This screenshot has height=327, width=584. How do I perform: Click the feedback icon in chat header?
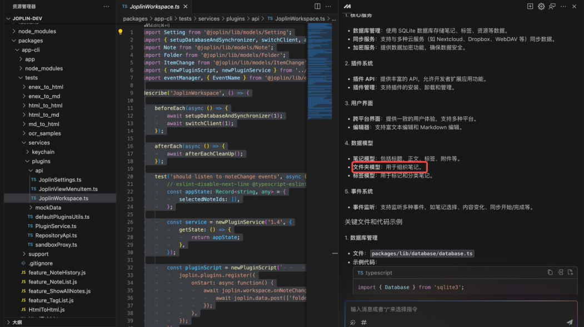click(x=552, y=7)
